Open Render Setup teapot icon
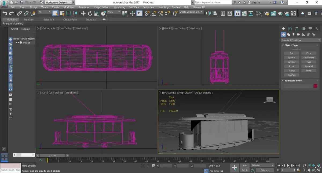 (x=267, y=13)
